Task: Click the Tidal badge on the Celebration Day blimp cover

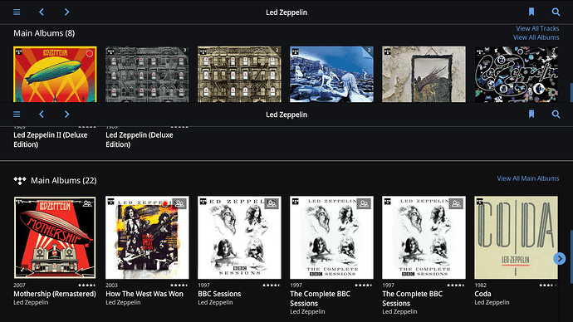Action: pos(18,51)
